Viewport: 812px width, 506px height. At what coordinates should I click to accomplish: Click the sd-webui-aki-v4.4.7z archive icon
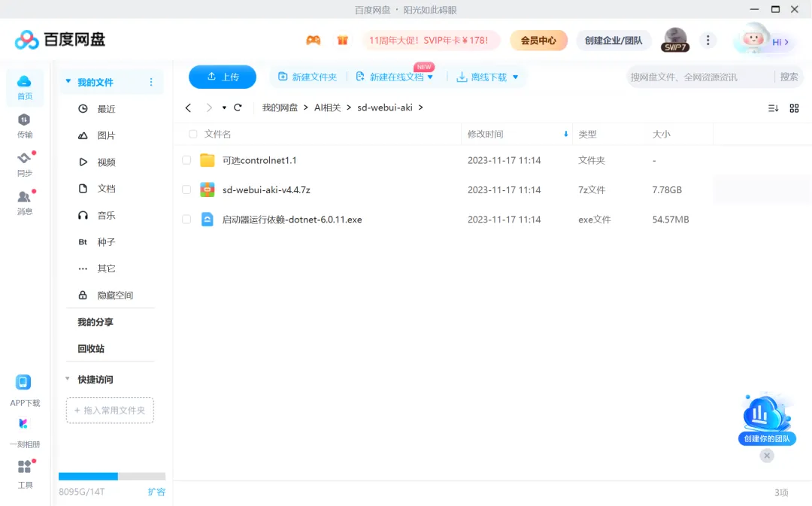[208, 190]
